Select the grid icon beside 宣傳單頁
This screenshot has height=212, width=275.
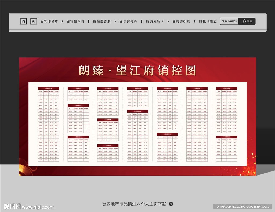[x=68, y=21]
